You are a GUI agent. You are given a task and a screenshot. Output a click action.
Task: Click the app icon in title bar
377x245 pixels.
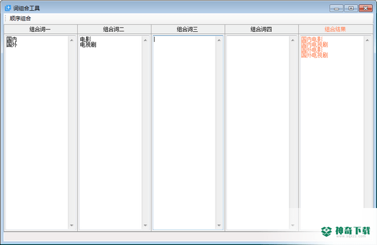(x=8, y=8)
